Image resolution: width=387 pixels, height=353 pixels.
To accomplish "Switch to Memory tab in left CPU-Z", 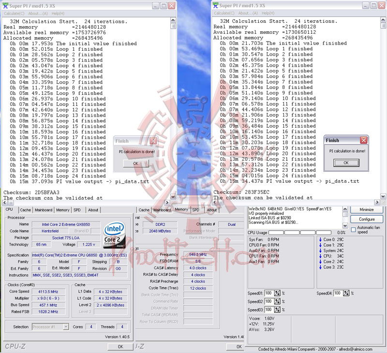I will tap(63, 210).
